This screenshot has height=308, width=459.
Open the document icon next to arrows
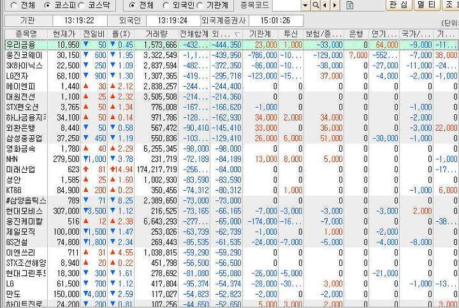tap(349, 5)
